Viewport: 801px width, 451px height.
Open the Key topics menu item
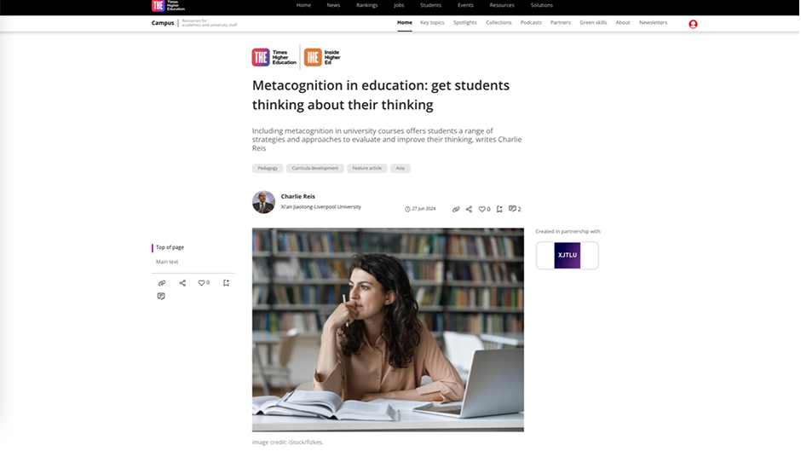point(432,22)
